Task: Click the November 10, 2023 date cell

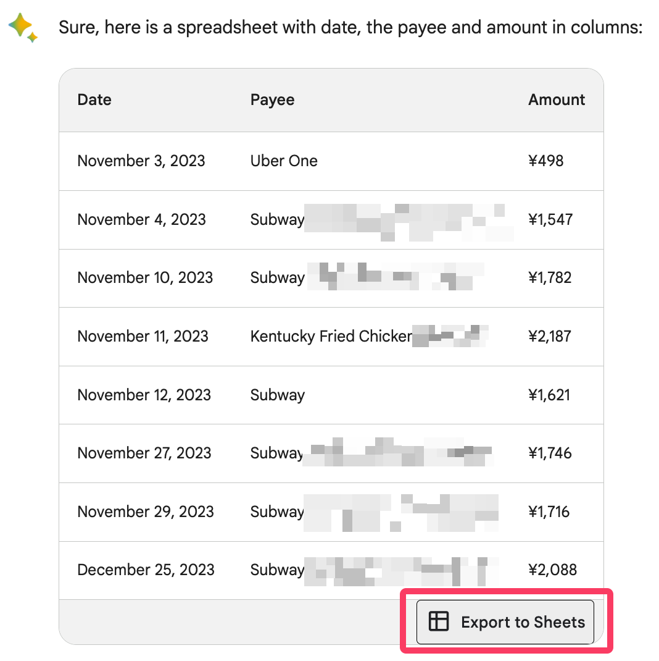Action: pos(145,278)
